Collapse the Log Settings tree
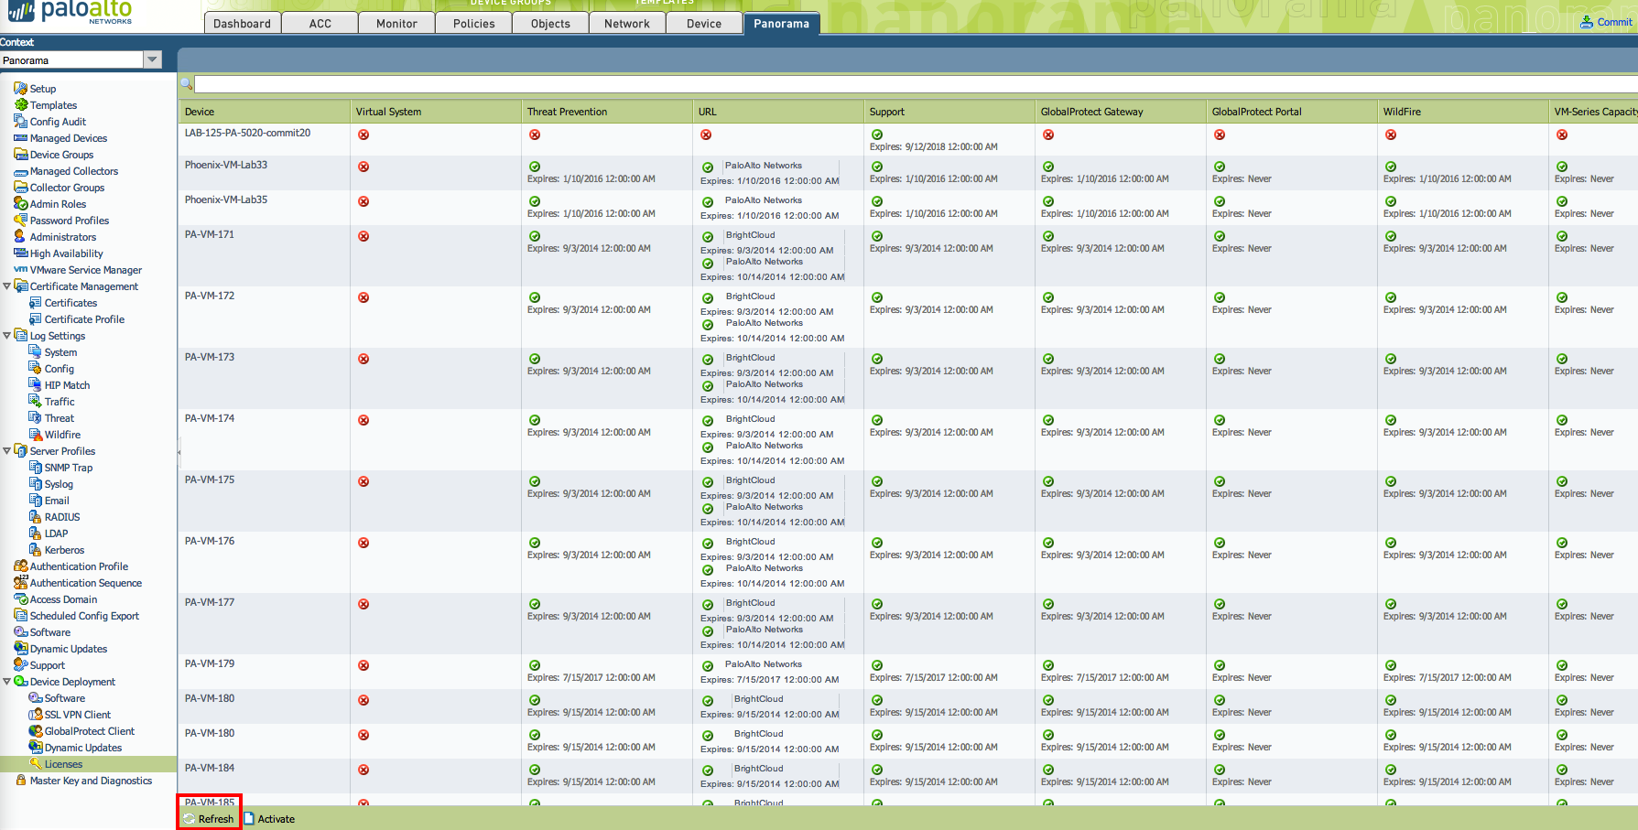The width and height of the screenshot is (1638, 830). click(7, 335)
